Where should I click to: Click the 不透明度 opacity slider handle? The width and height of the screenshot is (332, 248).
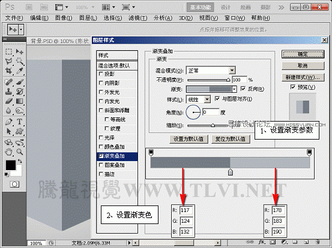click(x=228, y=80)
